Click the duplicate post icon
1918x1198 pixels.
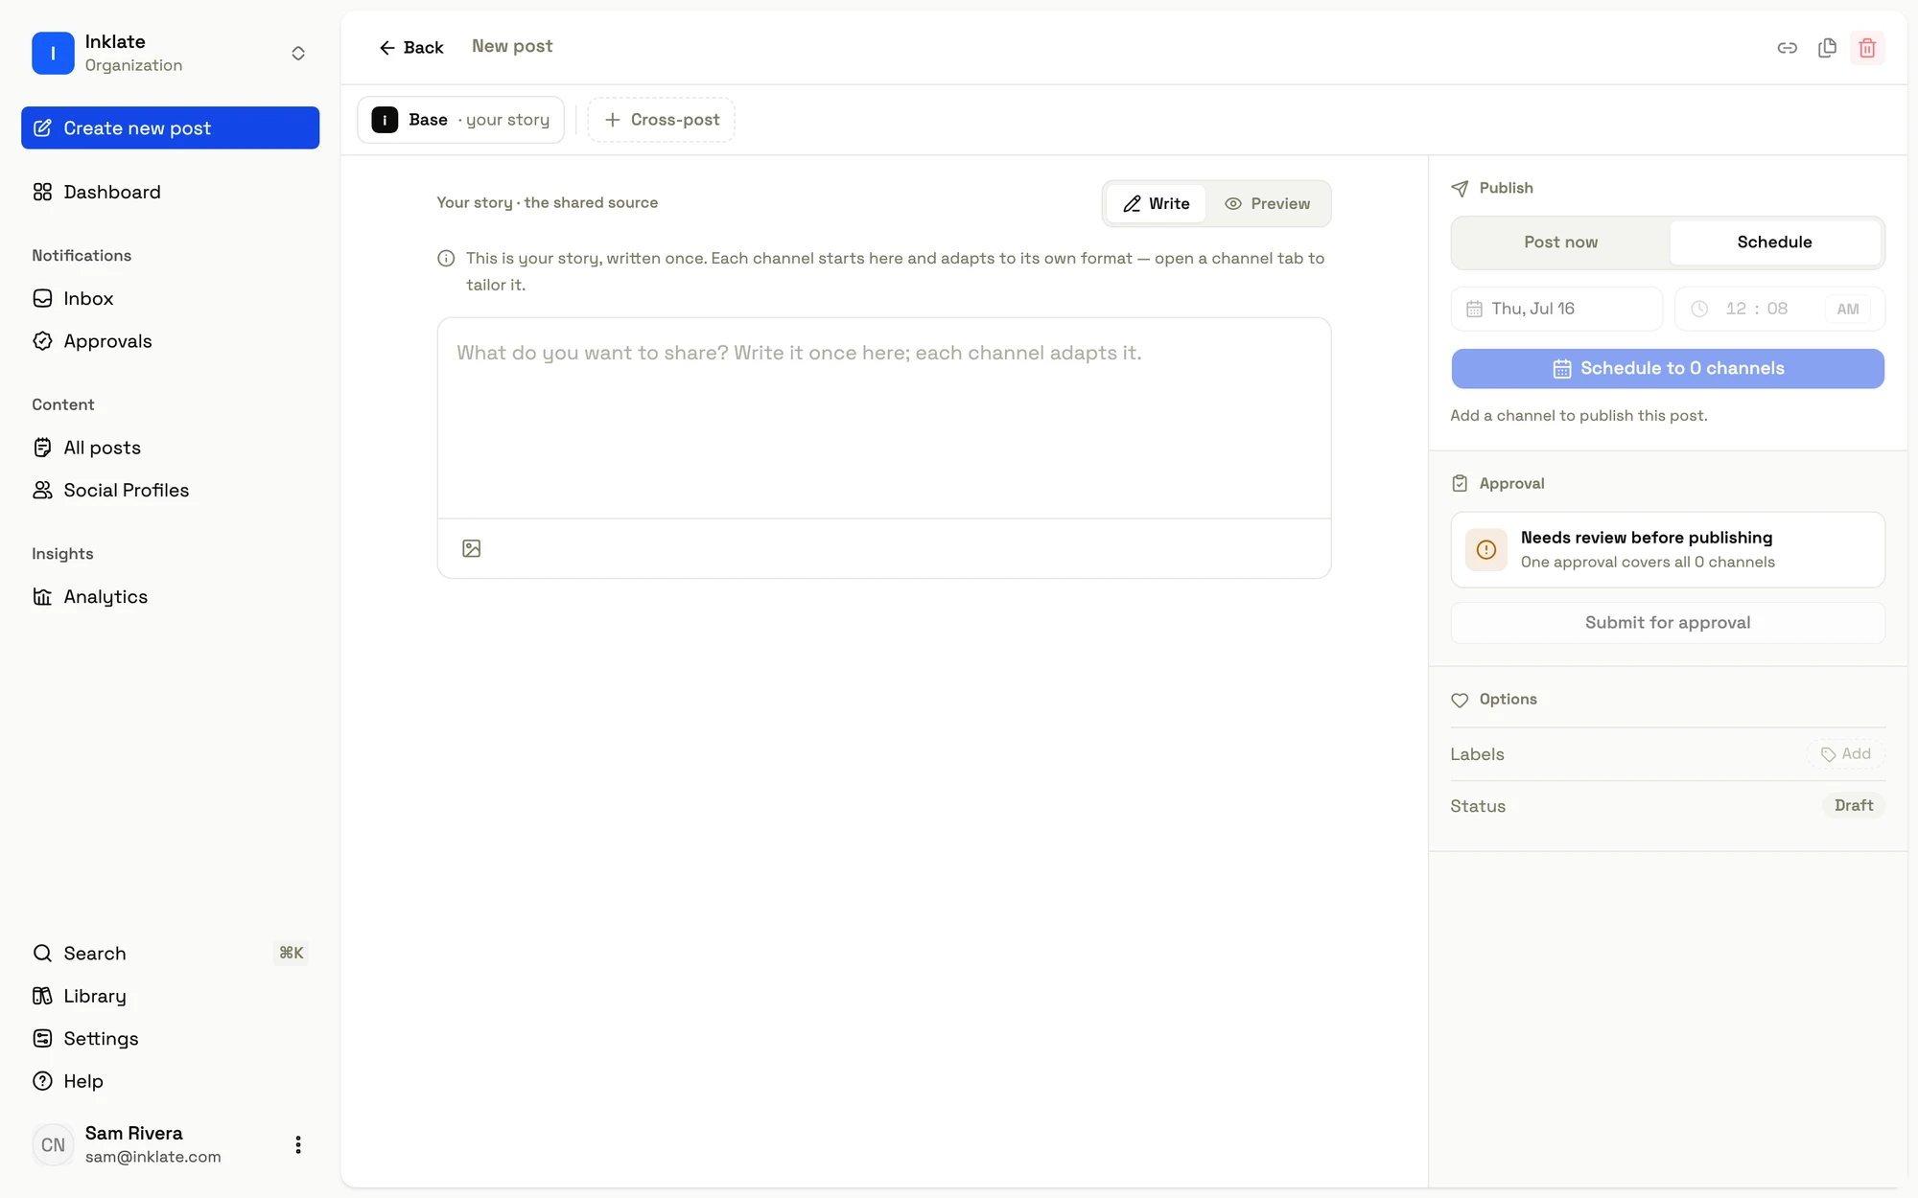click(x=1827, y=48)
